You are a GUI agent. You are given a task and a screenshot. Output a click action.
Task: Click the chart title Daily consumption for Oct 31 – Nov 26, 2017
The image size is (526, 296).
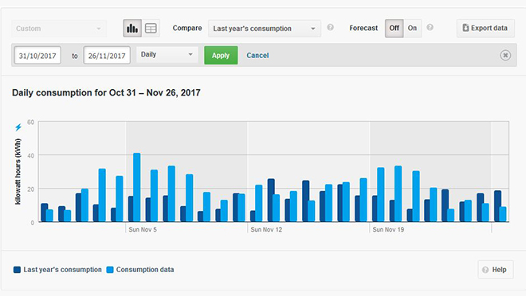[x=106, y=93]
